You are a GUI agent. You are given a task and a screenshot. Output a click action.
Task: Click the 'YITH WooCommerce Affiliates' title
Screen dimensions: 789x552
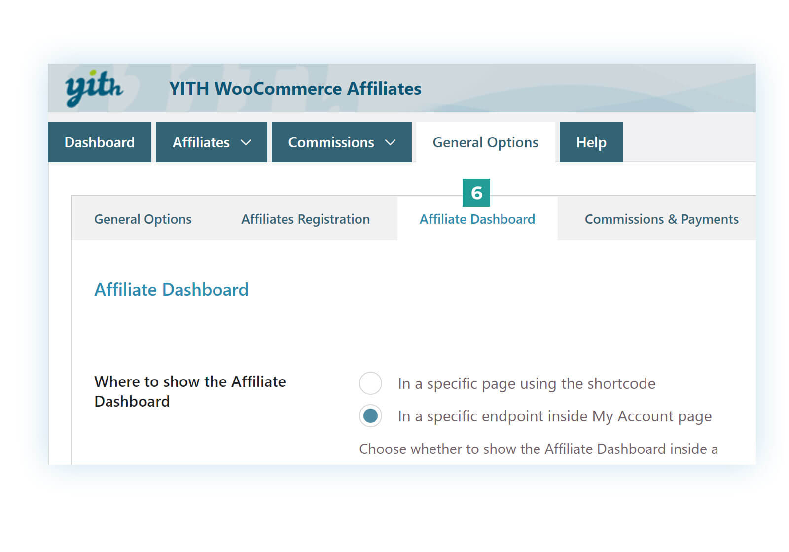click(x=295, y=89)
